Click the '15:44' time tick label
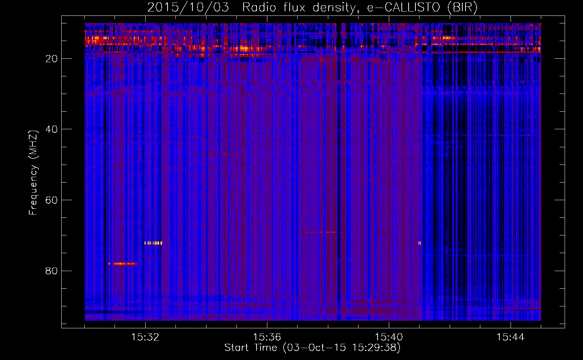The height and width of the screenshot is (360, 583). point(511,337)
